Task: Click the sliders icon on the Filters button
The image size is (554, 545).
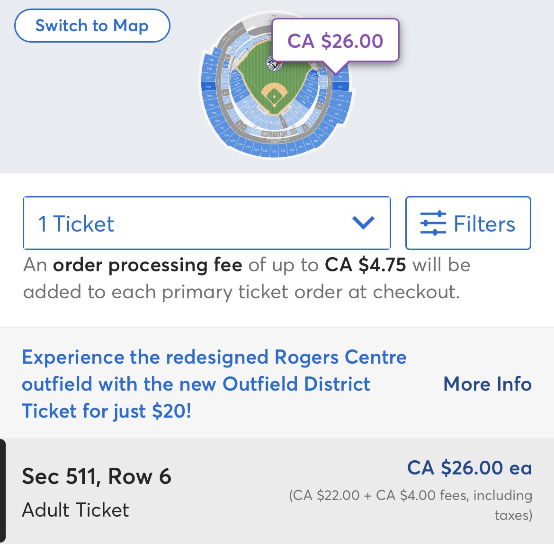Action: click(x=433, y=223)
